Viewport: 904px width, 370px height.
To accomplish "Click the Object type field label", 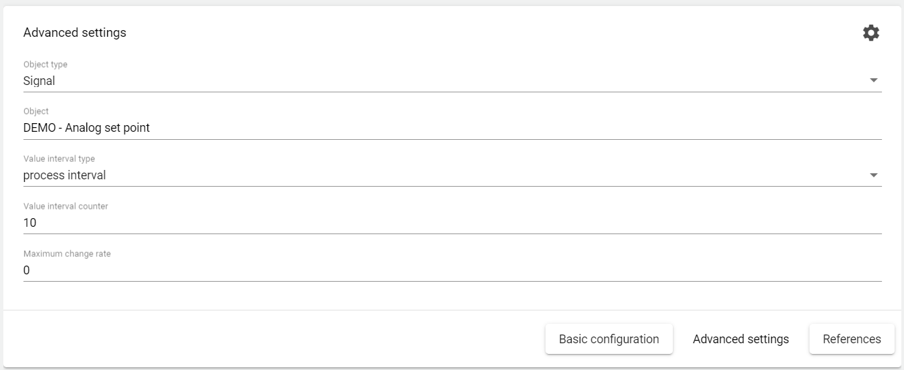I will pos(46,65).
